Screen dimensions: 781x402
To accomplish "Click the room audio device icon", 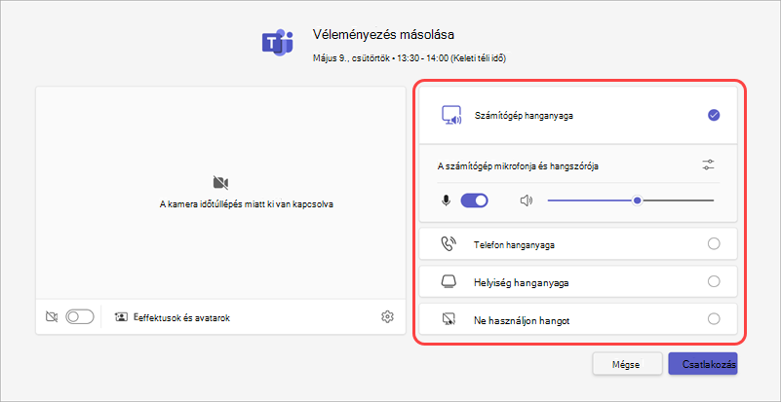I will (x=449, y=281).
